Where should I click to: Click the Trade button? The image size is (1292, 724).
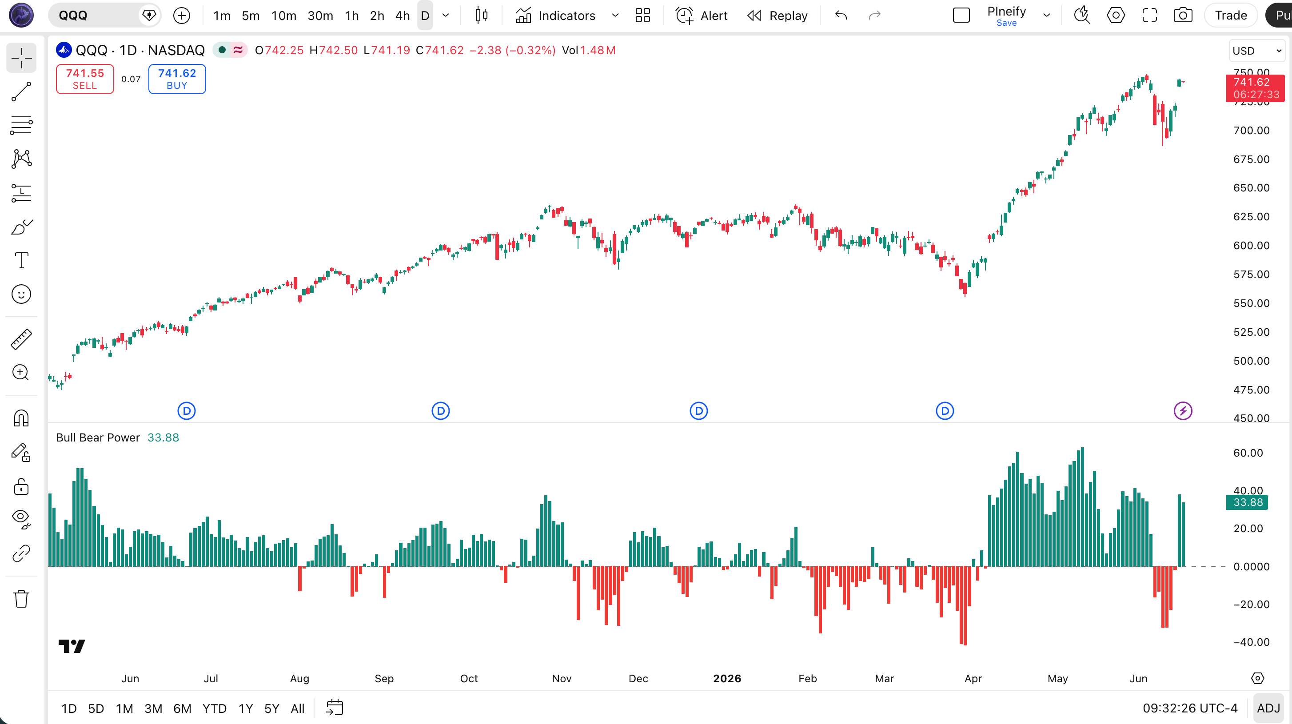[x=1231, y=16]
